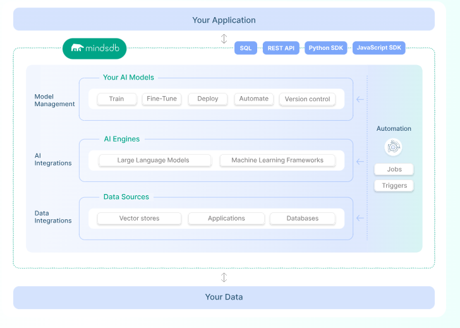Click the arrow pointing to AI Engines

coord(360,161)
